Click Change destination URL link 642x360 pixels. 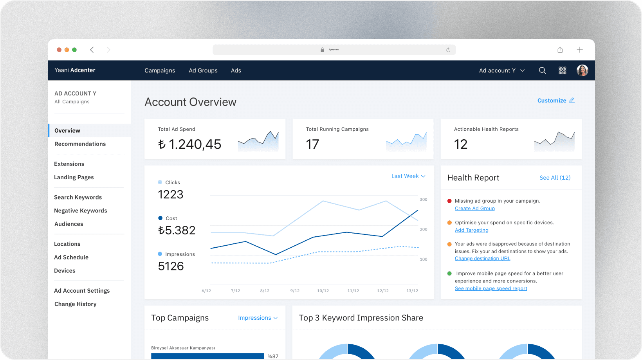[483, 259]
